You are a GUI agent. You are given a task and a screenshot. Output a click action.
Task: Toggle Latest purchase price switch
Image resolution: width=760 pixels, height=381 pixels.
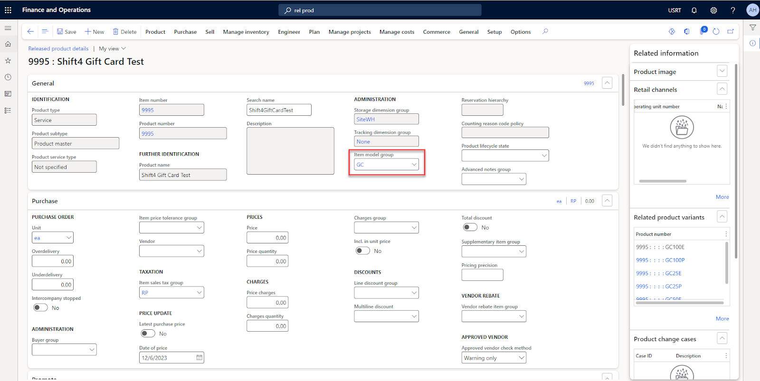tap(148, 334)
